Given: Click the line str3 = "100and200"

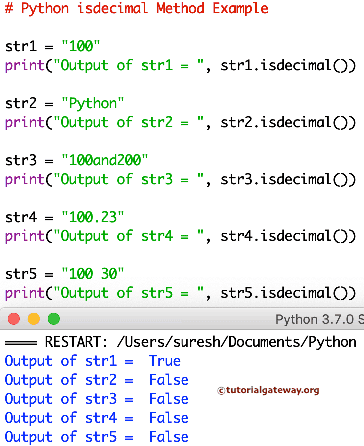Looking at the screenshot, I should pyautogui.click(x=76, y=160).
